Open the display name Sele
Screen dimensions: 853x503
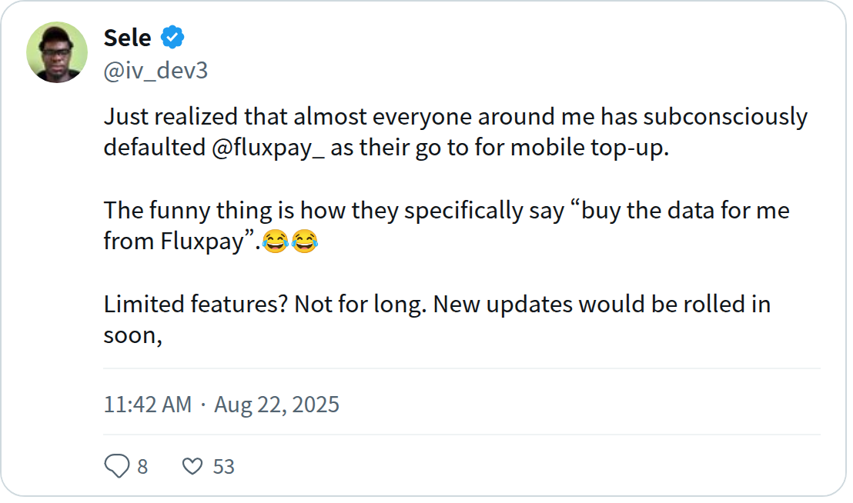[127, 38]
